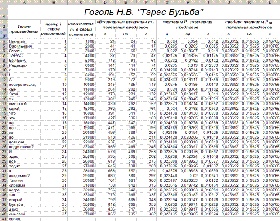Click cell containing своих,
Image resolution: width=280 pixels, height=221 pixels.
pyautogui.click(x=24, y=219)
